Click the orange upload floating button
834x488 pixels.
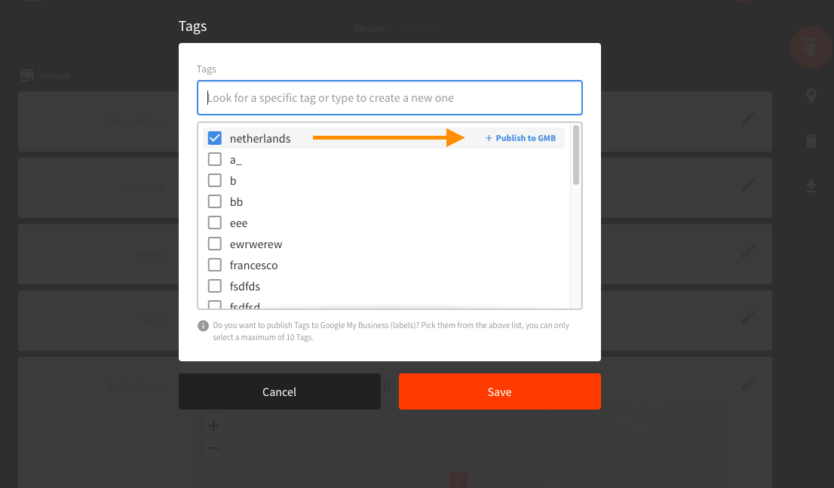pos(811,48)
